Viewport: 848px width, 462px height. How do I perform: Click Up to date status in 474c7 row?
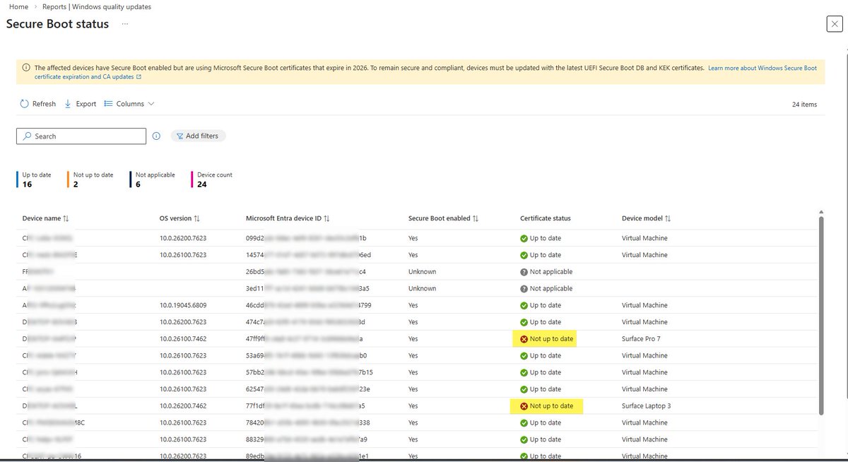point(541,322)
